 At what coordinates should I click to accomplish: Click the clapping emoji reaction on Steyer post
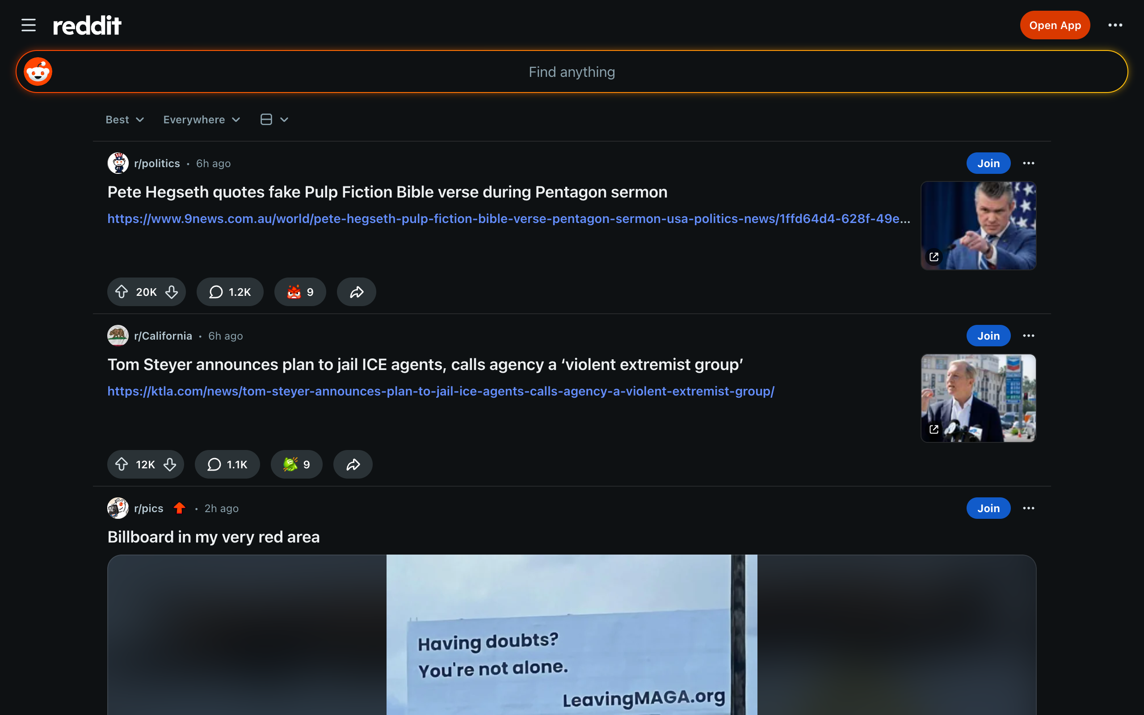(x=296, y=464)
